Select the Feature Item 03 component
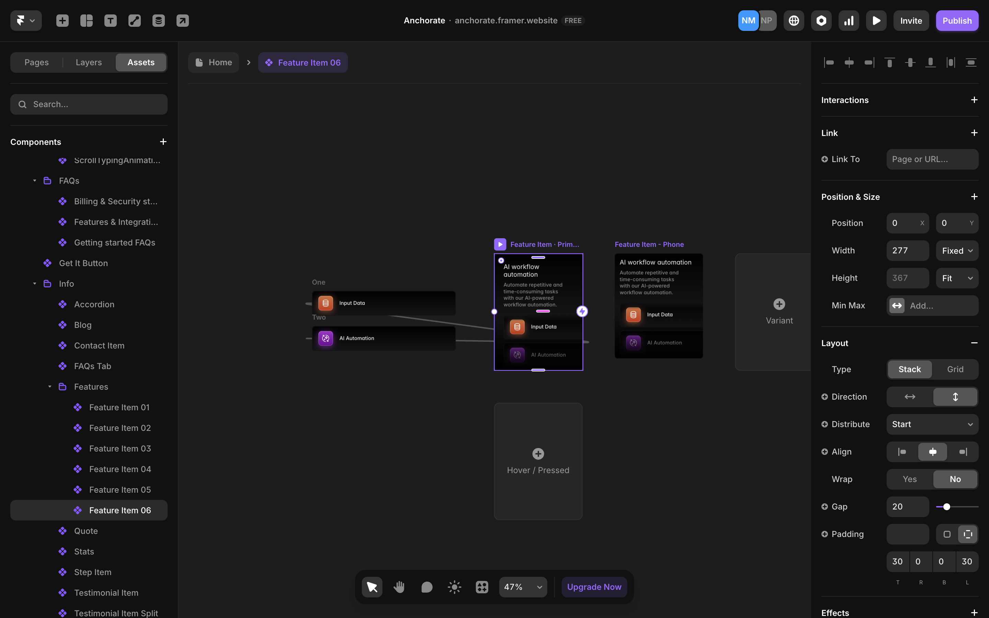 coord(120,448)
